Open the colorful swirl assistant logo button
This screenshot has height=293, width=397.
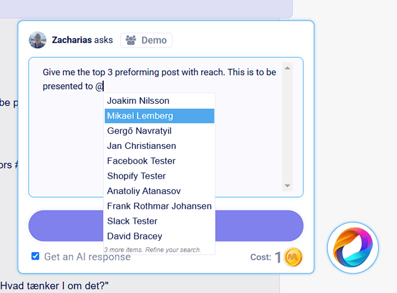pyautogui.click(x=353, y=247)
